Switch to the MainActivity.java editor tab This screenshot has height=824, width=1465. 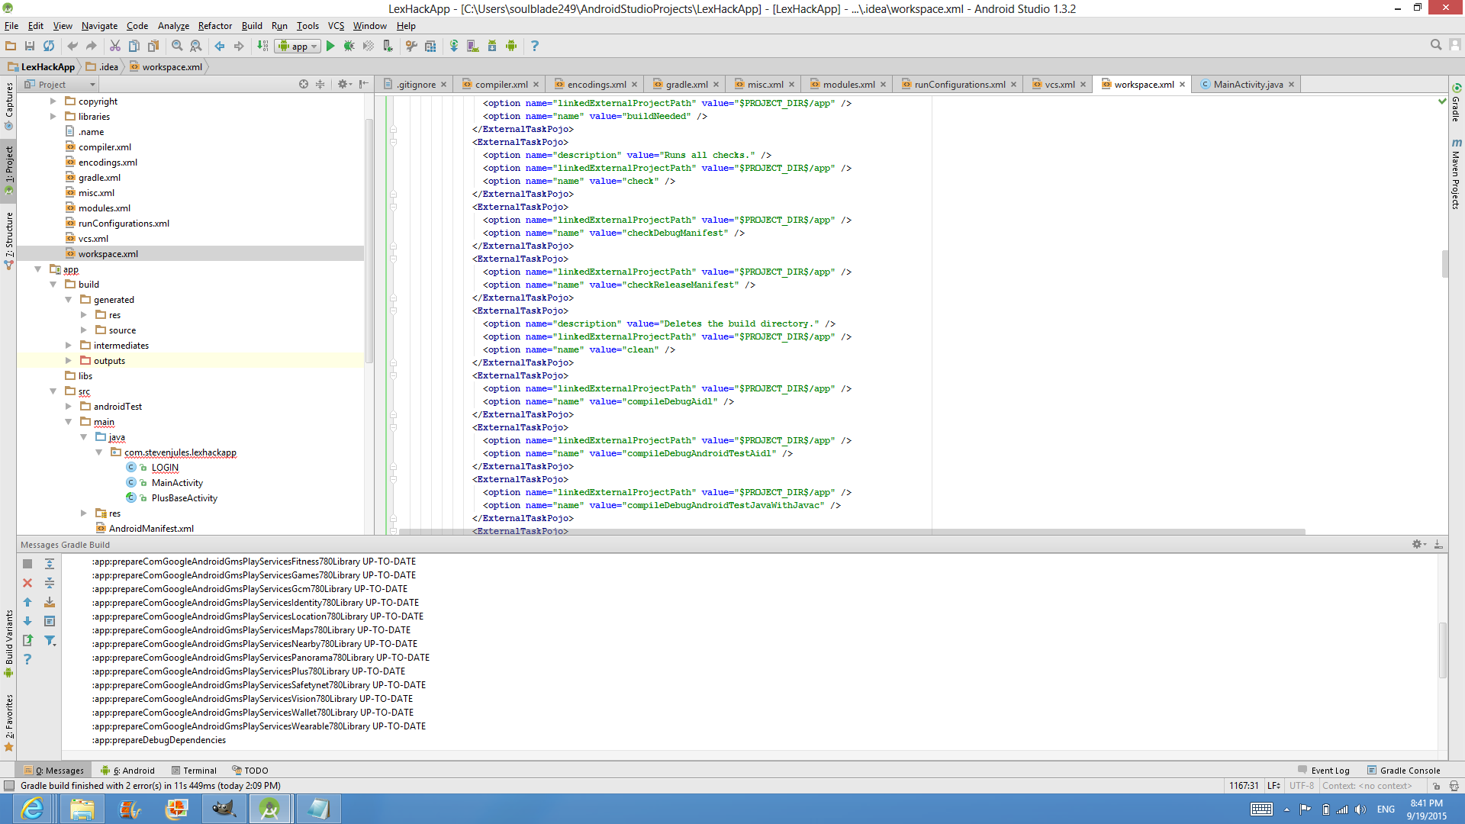1247,85
